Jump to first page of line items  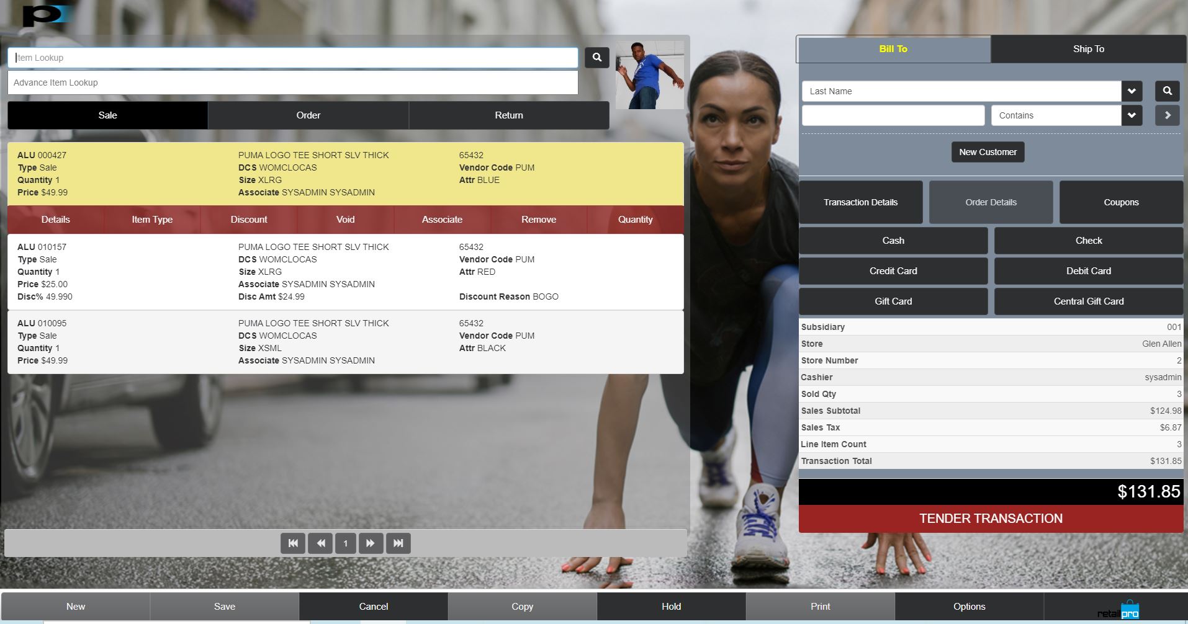(292, 543)
